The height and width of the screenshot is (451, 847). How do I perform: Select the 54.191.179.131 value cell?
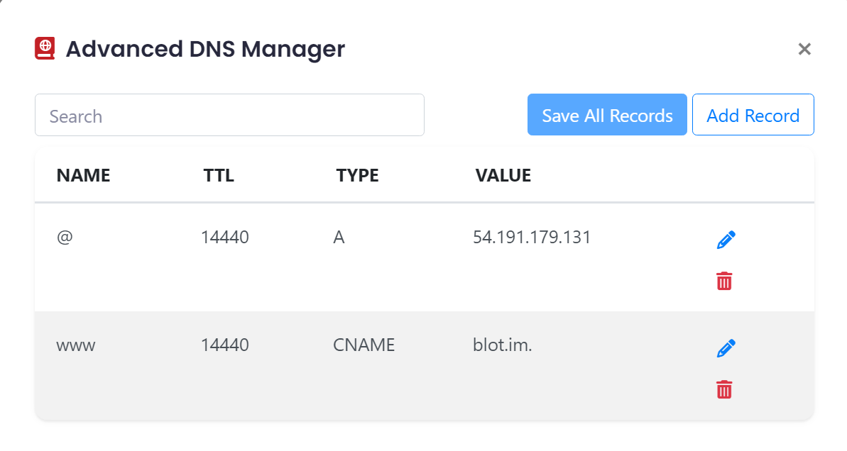pyautogui.click(x=532, y=238)
